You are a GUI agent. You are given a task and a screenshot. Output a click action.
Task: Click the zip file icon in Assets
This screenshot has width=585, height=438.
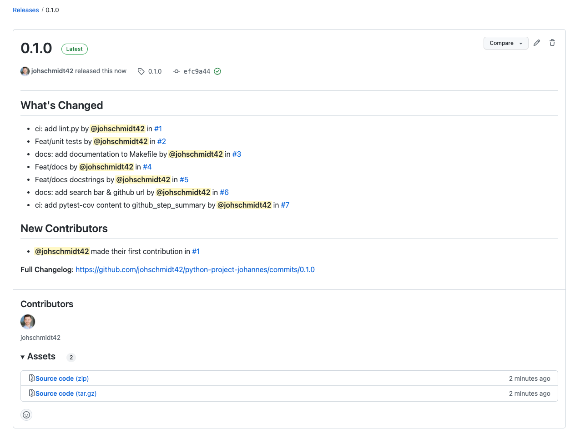click(32, 378)
